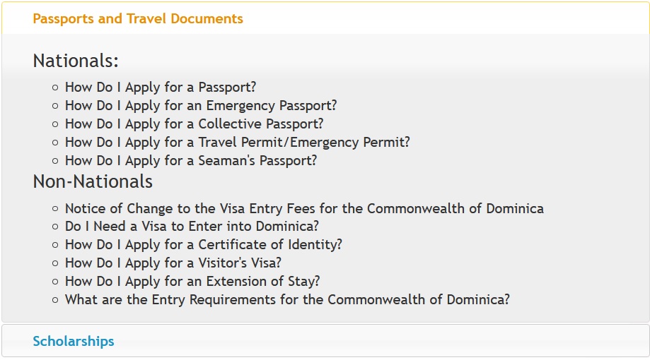This screenshot has width=650, height=360.
Task: Click the Nationals heading
Action: click(76, 61)
